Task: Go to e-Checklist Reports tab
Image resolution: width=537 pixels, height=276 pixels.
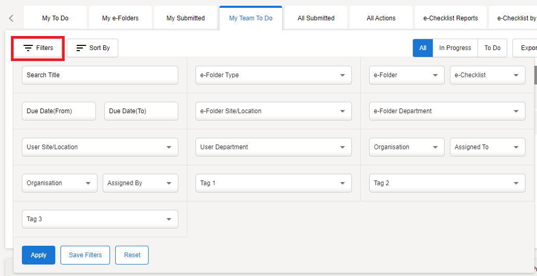Action: (x=450, y=18)
